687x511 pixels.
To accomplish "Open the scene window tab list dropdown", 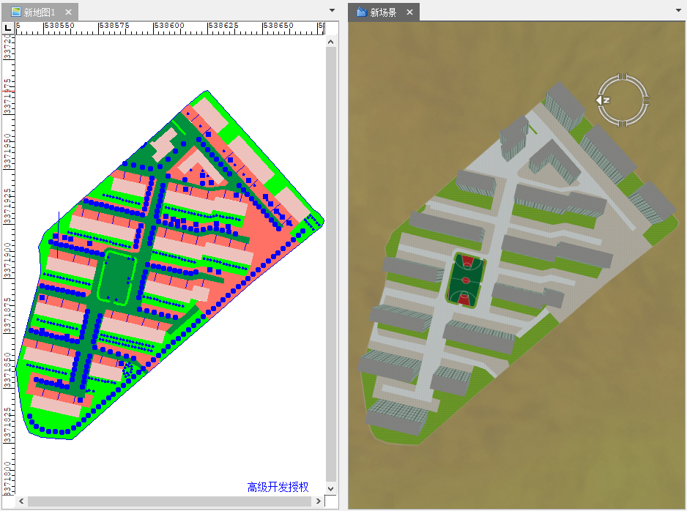I will (679, 10).
